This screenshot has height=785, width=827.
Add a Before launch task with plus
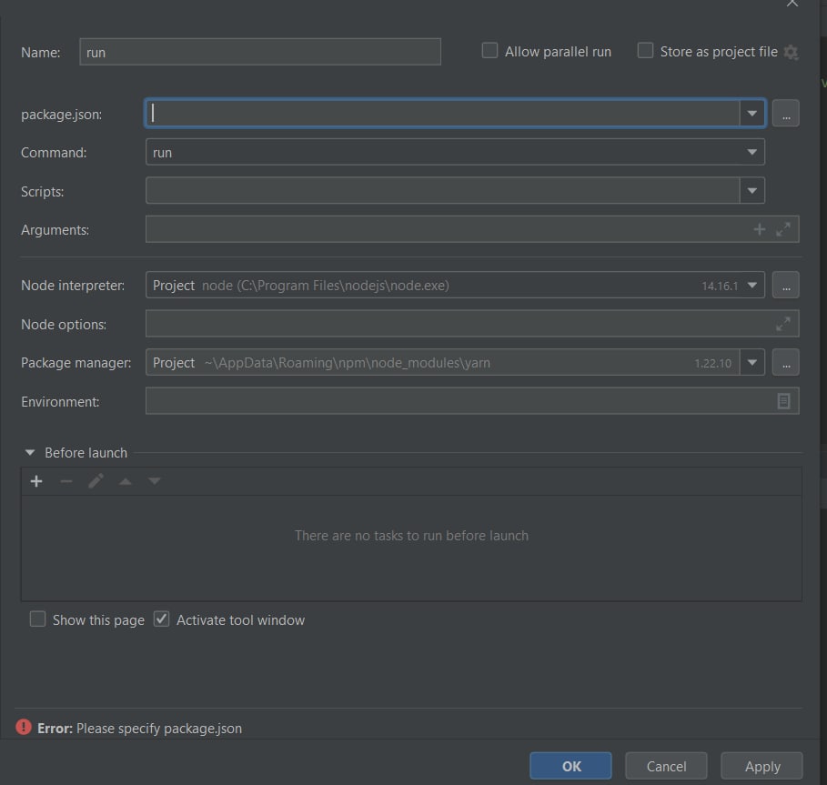click(x=36, y=481)
